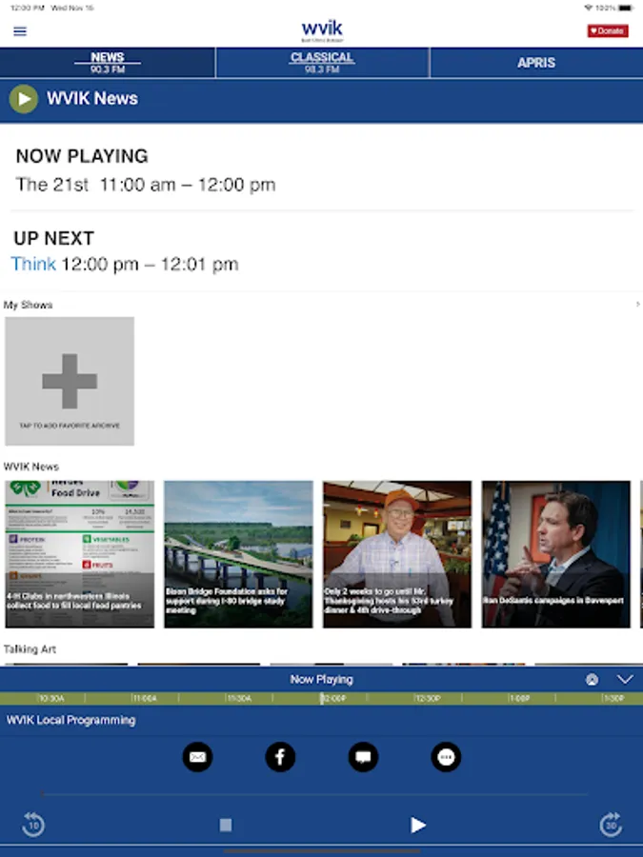Open the WVIK logo home
The width and height of the screenshot is (643, 857).
322,30
